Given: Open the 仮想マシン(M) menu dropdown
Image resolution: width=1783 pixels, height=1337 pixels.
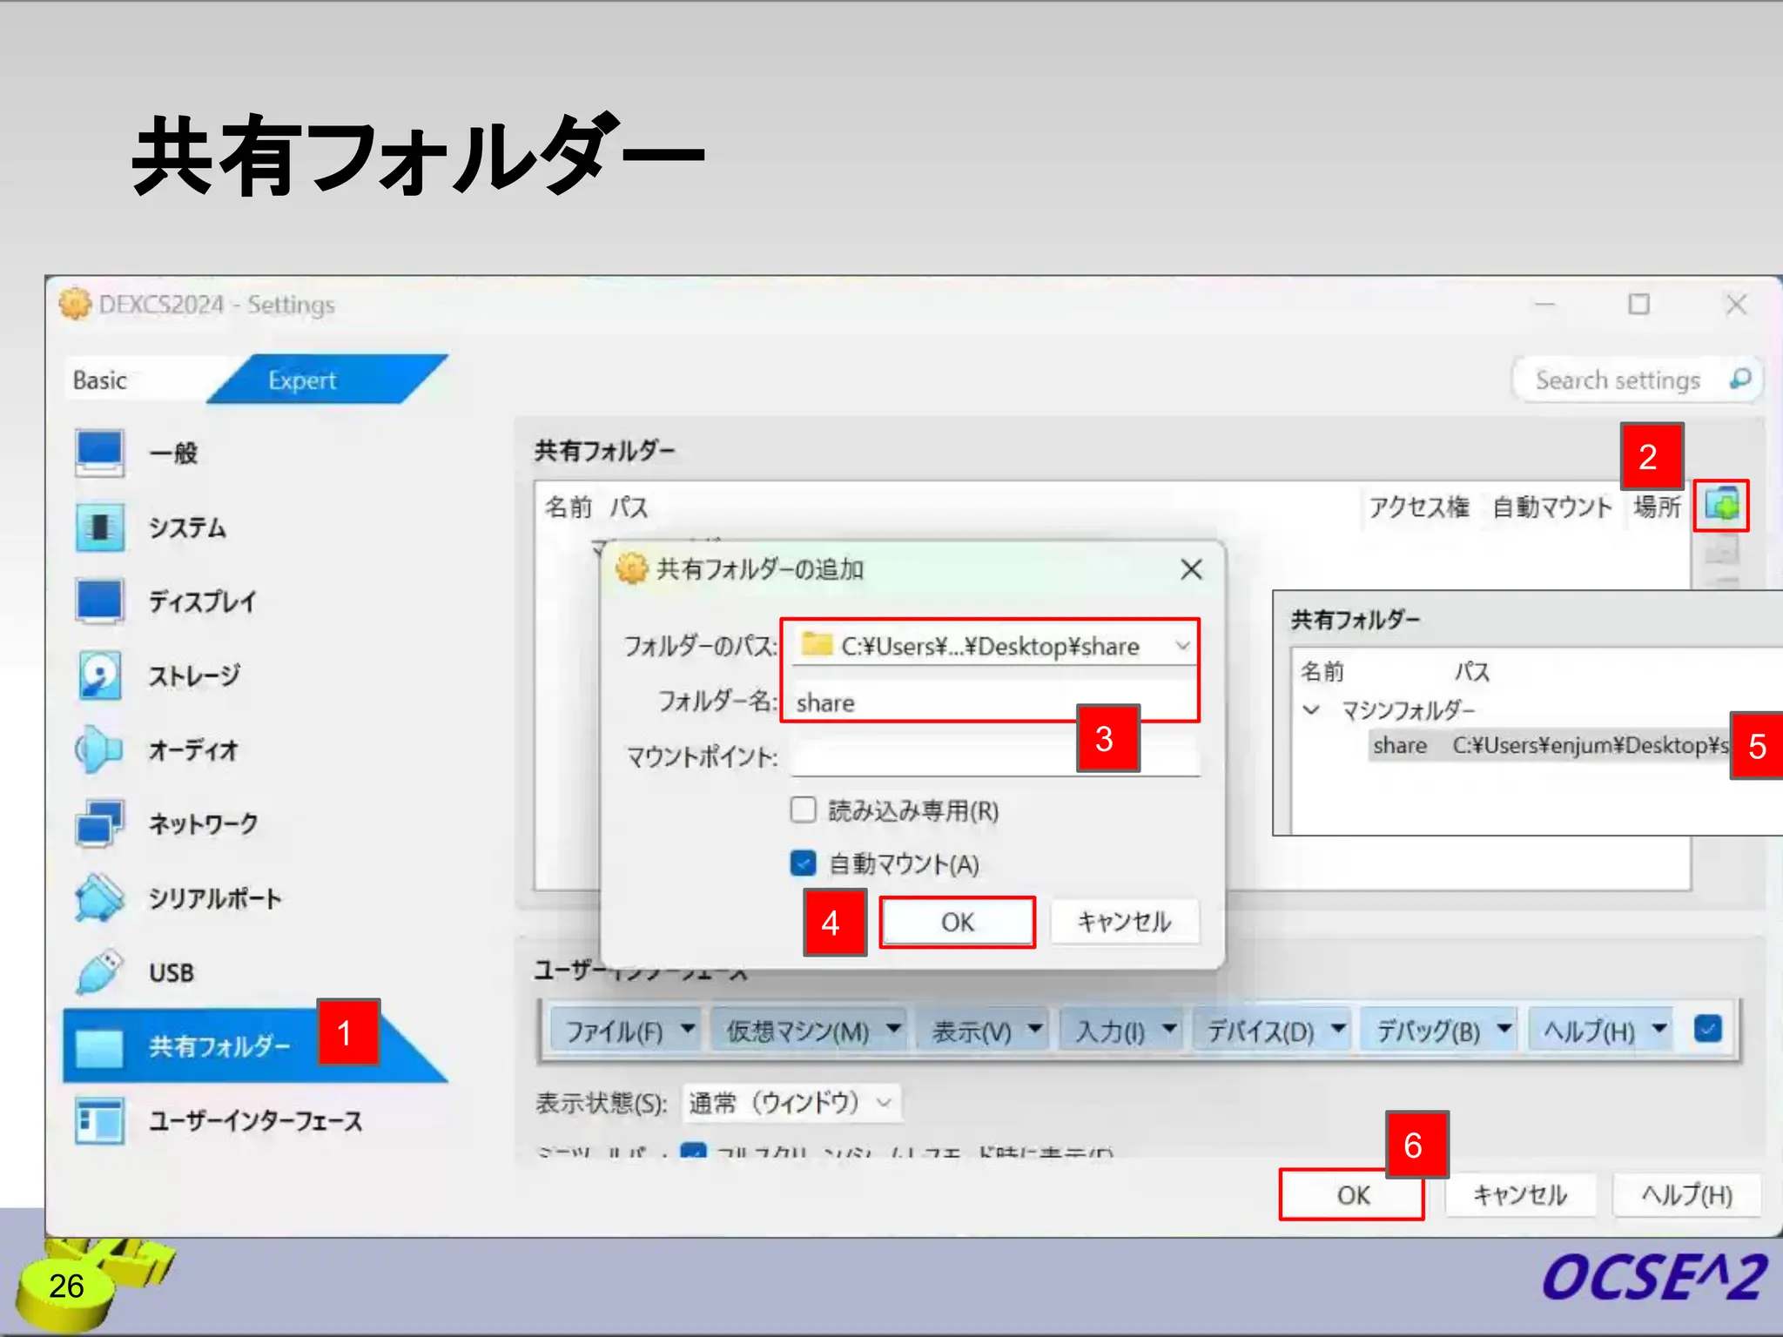Looking at the screenshot, I should [x=808, y=1031].
